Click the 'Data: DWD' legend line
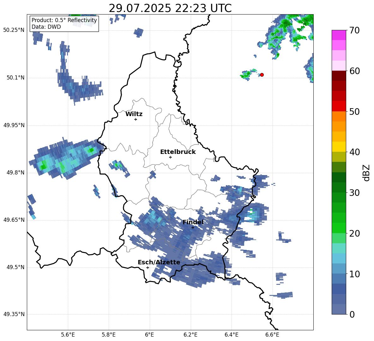The width and height of the screenshot is (374, 341). (46, 27)
